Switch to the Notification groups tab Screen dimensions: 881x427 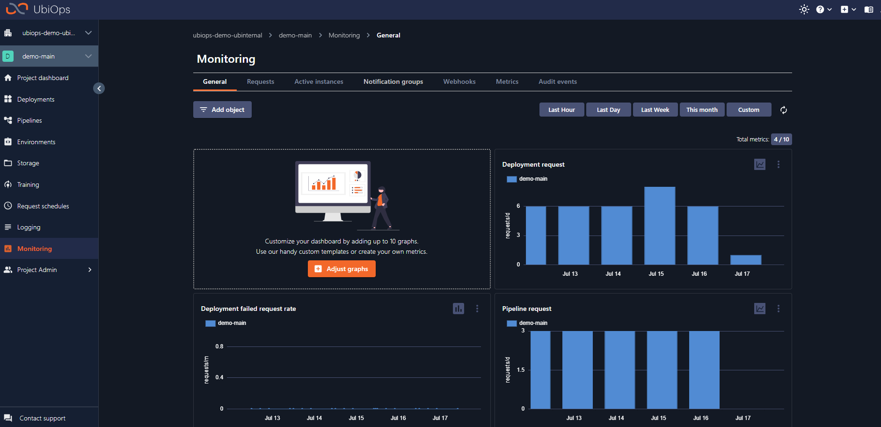coord(393,81)
